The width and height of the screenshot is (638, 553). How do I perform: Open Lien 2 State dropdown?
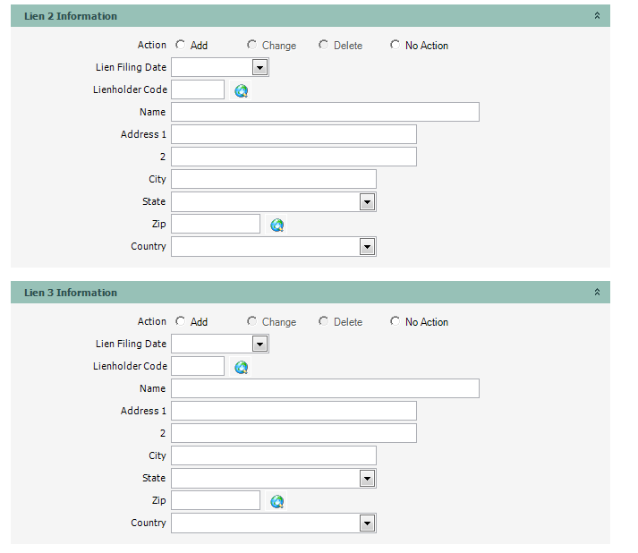point(367,202)
